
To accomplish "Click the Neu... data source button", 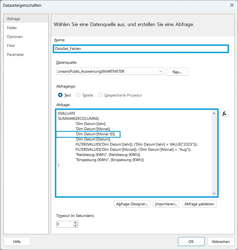I will pos(177,72).
